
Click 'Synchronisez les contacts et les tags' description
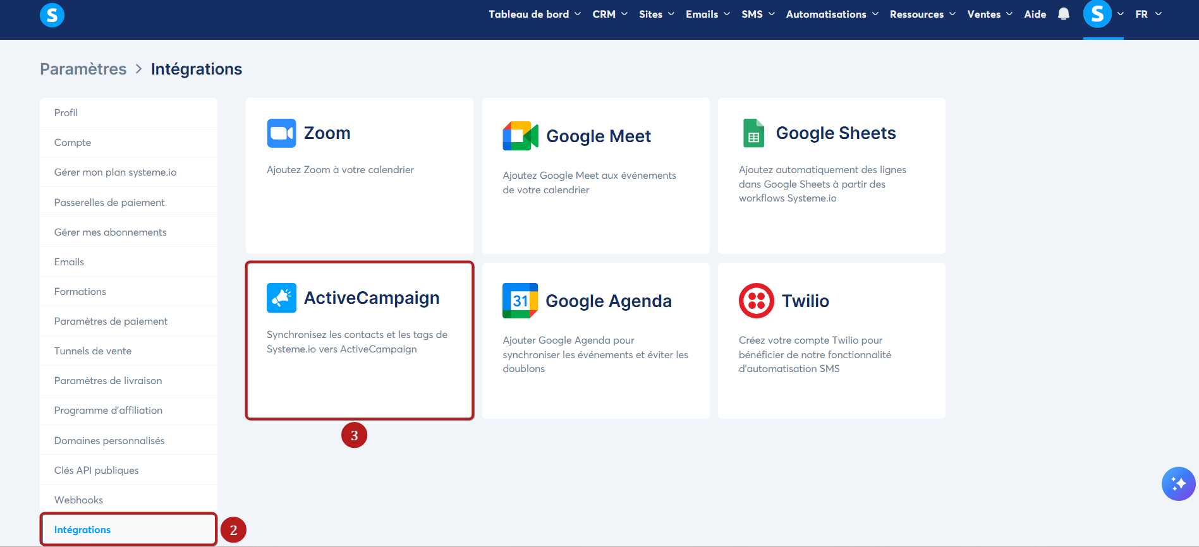[357, 342]
